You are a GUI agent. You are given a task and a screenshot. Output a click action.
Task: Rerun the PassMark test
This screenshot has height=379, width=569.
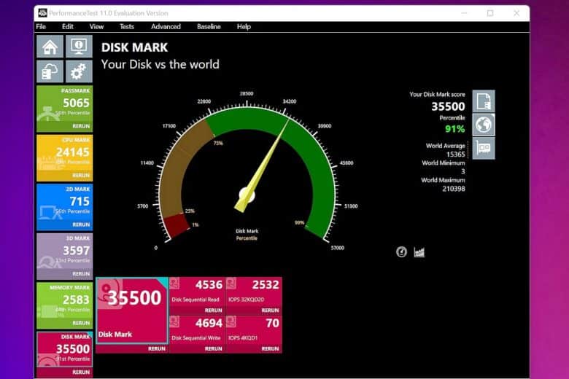pyautogui.click(x=81, y=126)
